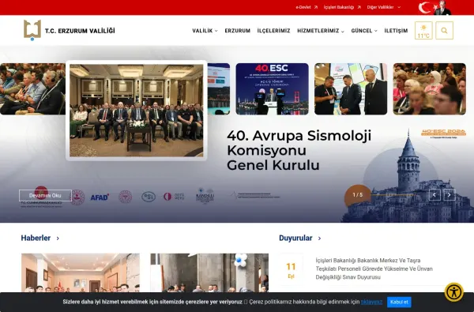This screenshot has height=312, width=474.
Task: Click the Erzurum Valiliği logo emblem
Action: [32, 30]
